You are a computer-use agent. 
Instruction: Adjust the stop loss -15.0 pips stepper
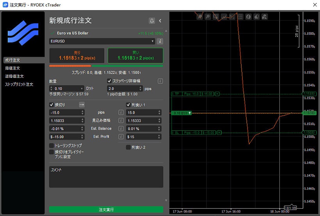click(x=82, y=112)
